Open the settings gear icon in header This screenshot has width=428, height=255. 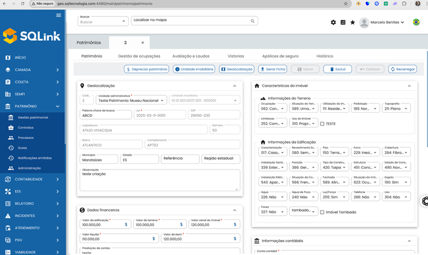pos(333,22)
